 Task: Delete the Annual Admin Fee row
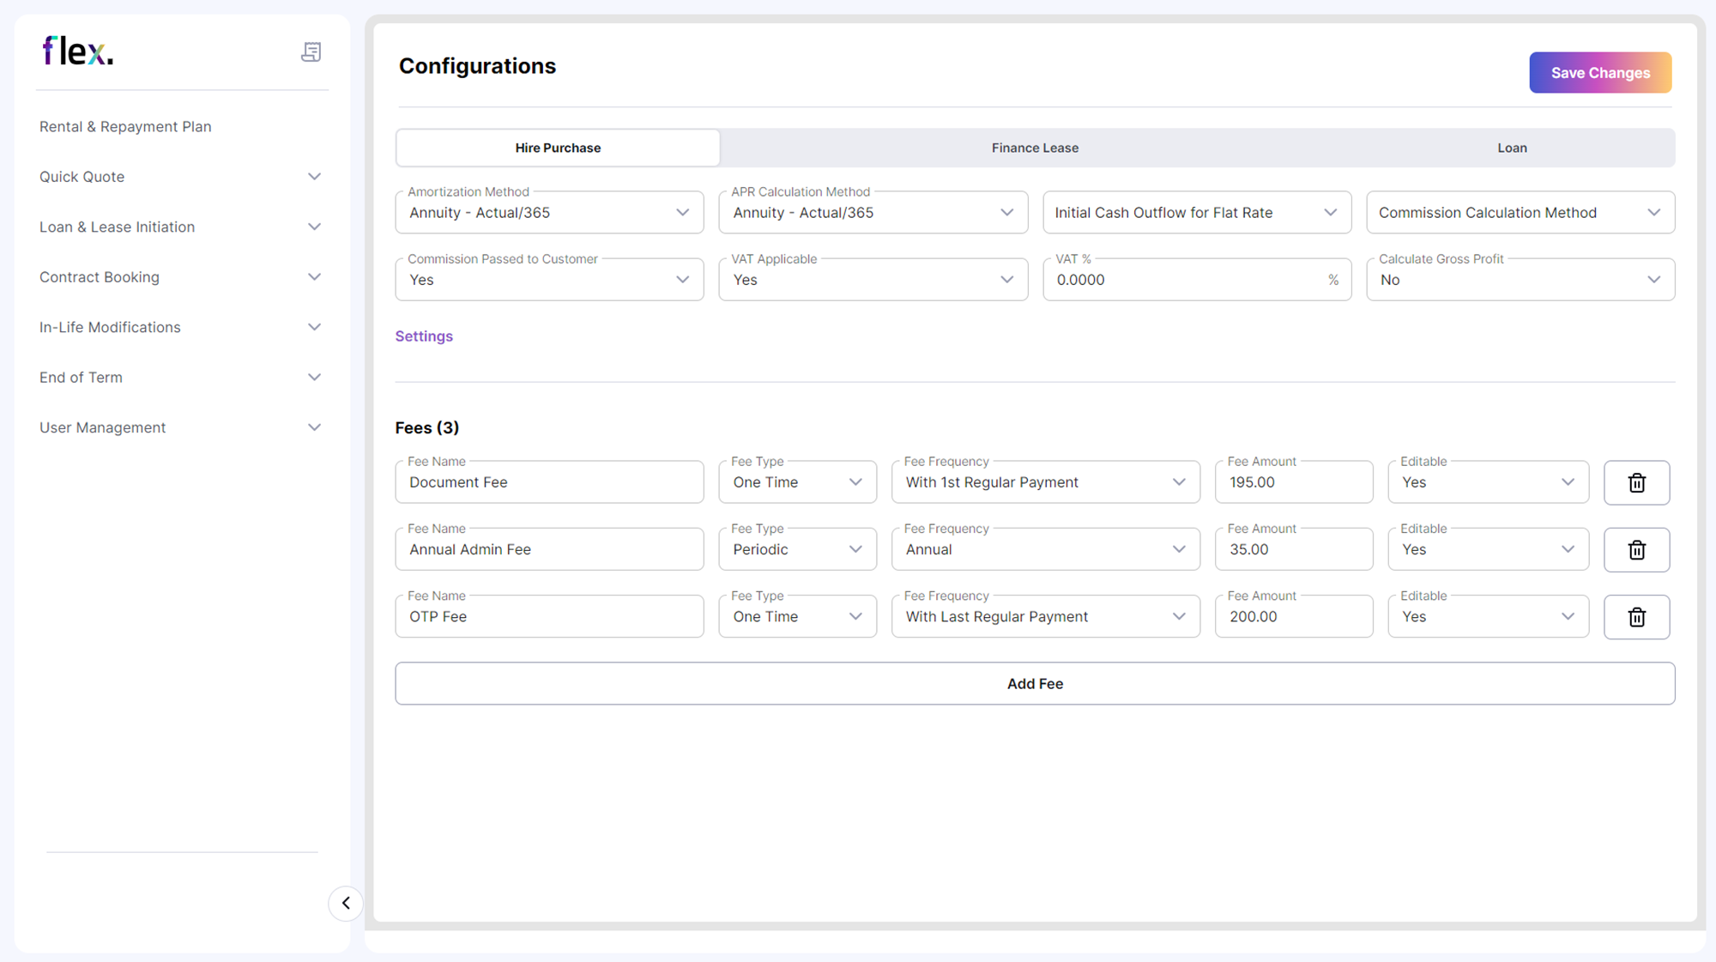[x=1636, y=549]
